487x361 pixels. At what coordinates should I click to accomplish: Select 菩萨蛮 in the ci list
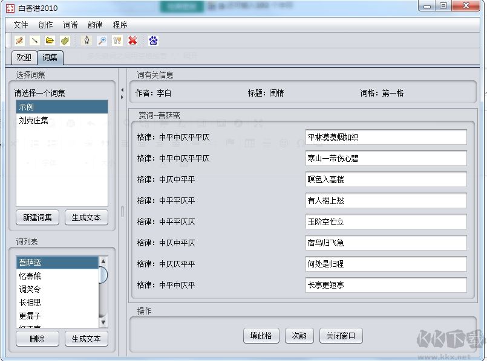(57, 263)
